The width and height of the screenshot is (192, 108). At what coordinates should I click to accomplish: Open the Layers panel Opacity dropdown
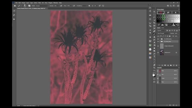pos(178,33)
